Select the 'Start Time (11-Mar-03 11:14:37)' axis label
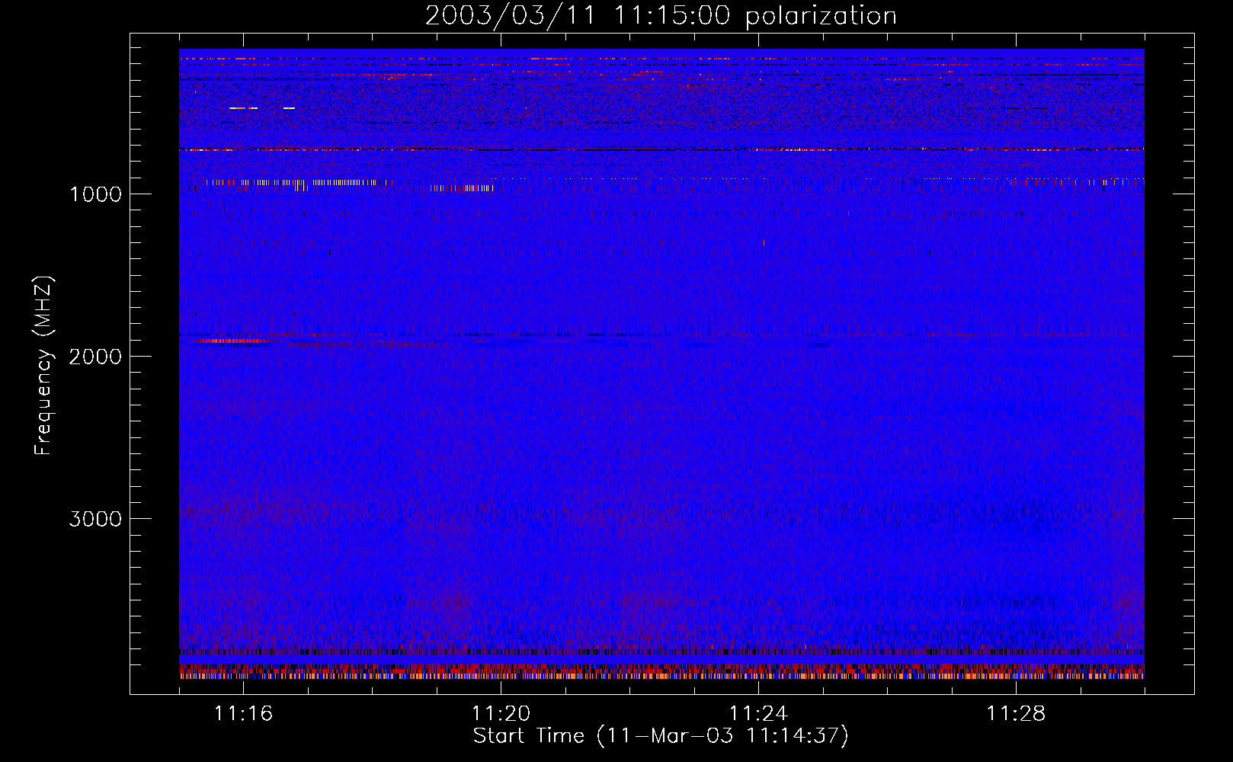Screen dimensions: 1233x762 pos(661,736)
